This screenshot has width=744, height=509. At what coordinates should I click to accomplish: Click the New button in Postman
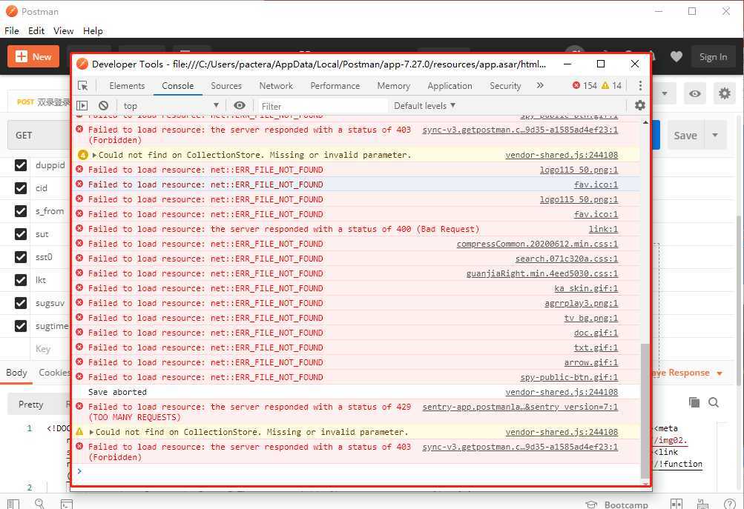point(33,57)
